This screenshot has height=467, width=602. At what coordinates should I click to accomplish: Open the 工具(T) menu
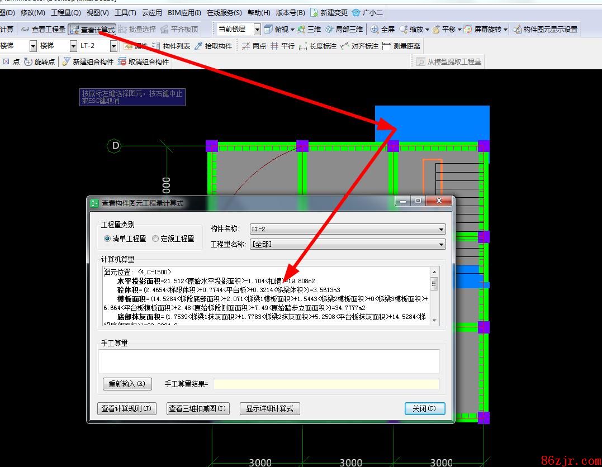coord(125,12)
